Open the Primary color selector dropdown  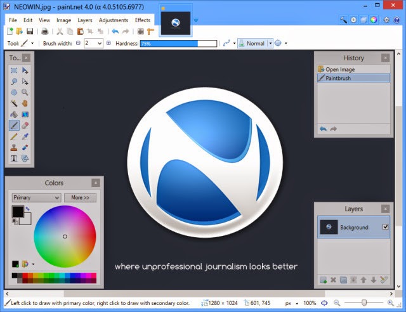tap(36, 198)
